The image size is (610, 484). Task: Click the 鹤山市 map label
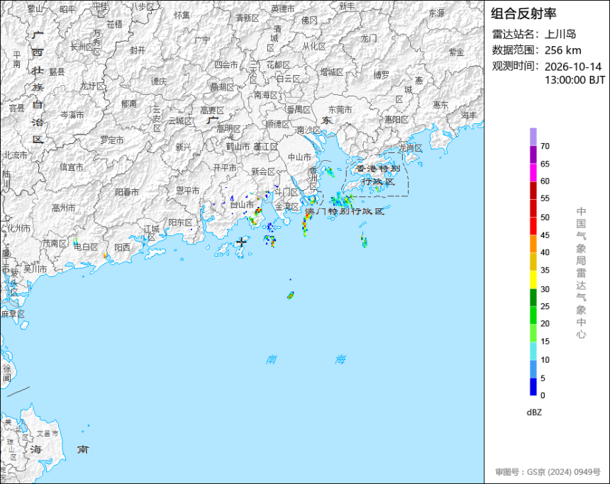coord(238,147)
